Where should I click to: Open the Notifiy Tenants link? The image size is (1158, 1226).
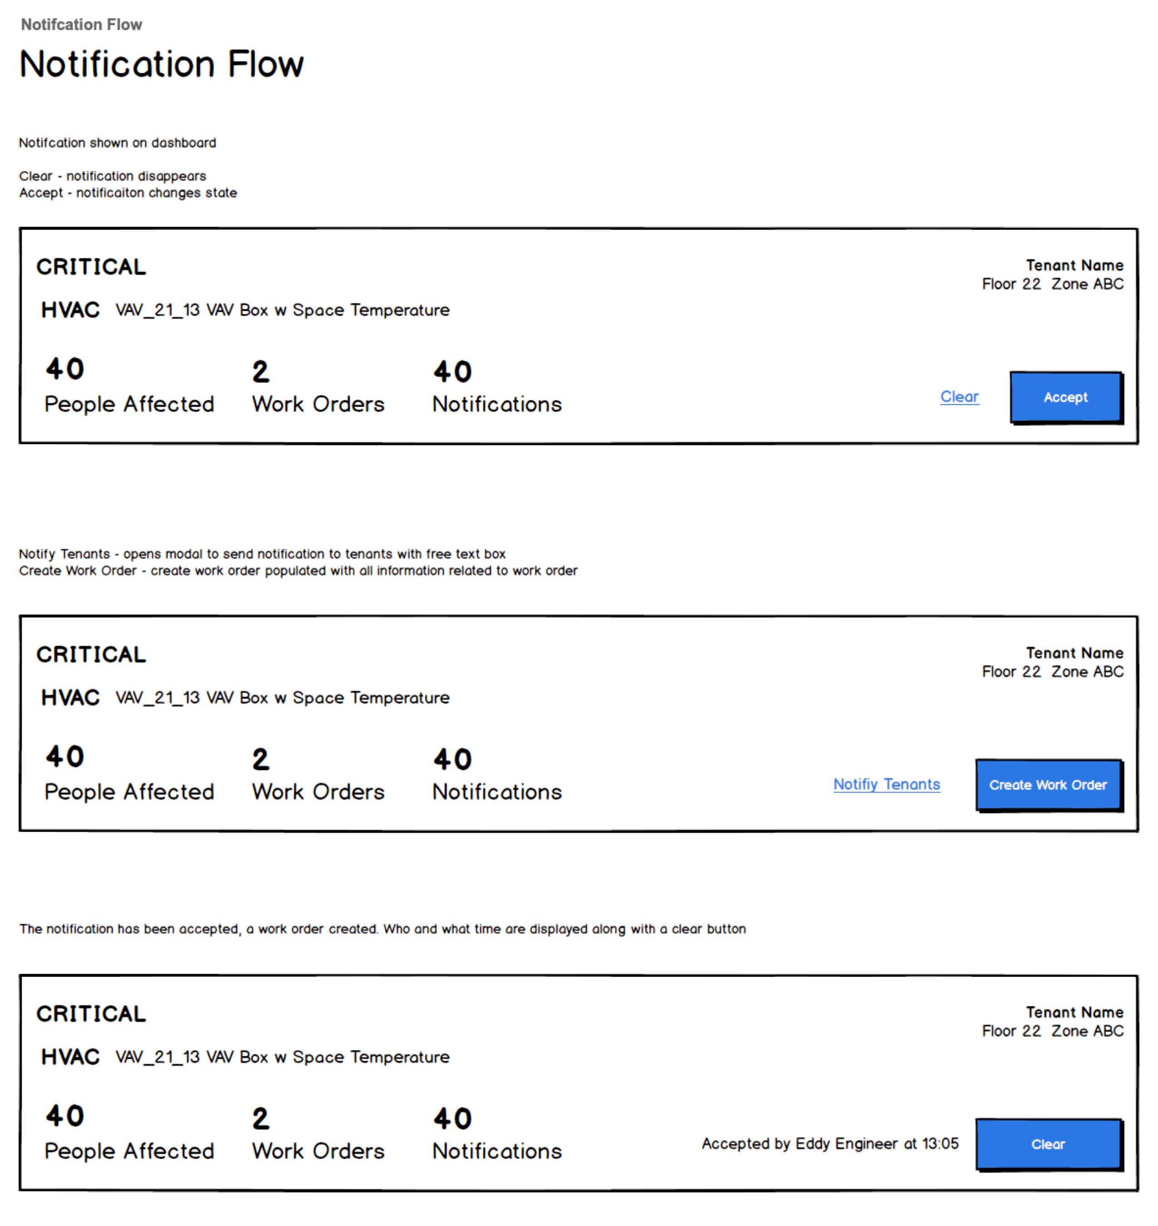point(886,785)
